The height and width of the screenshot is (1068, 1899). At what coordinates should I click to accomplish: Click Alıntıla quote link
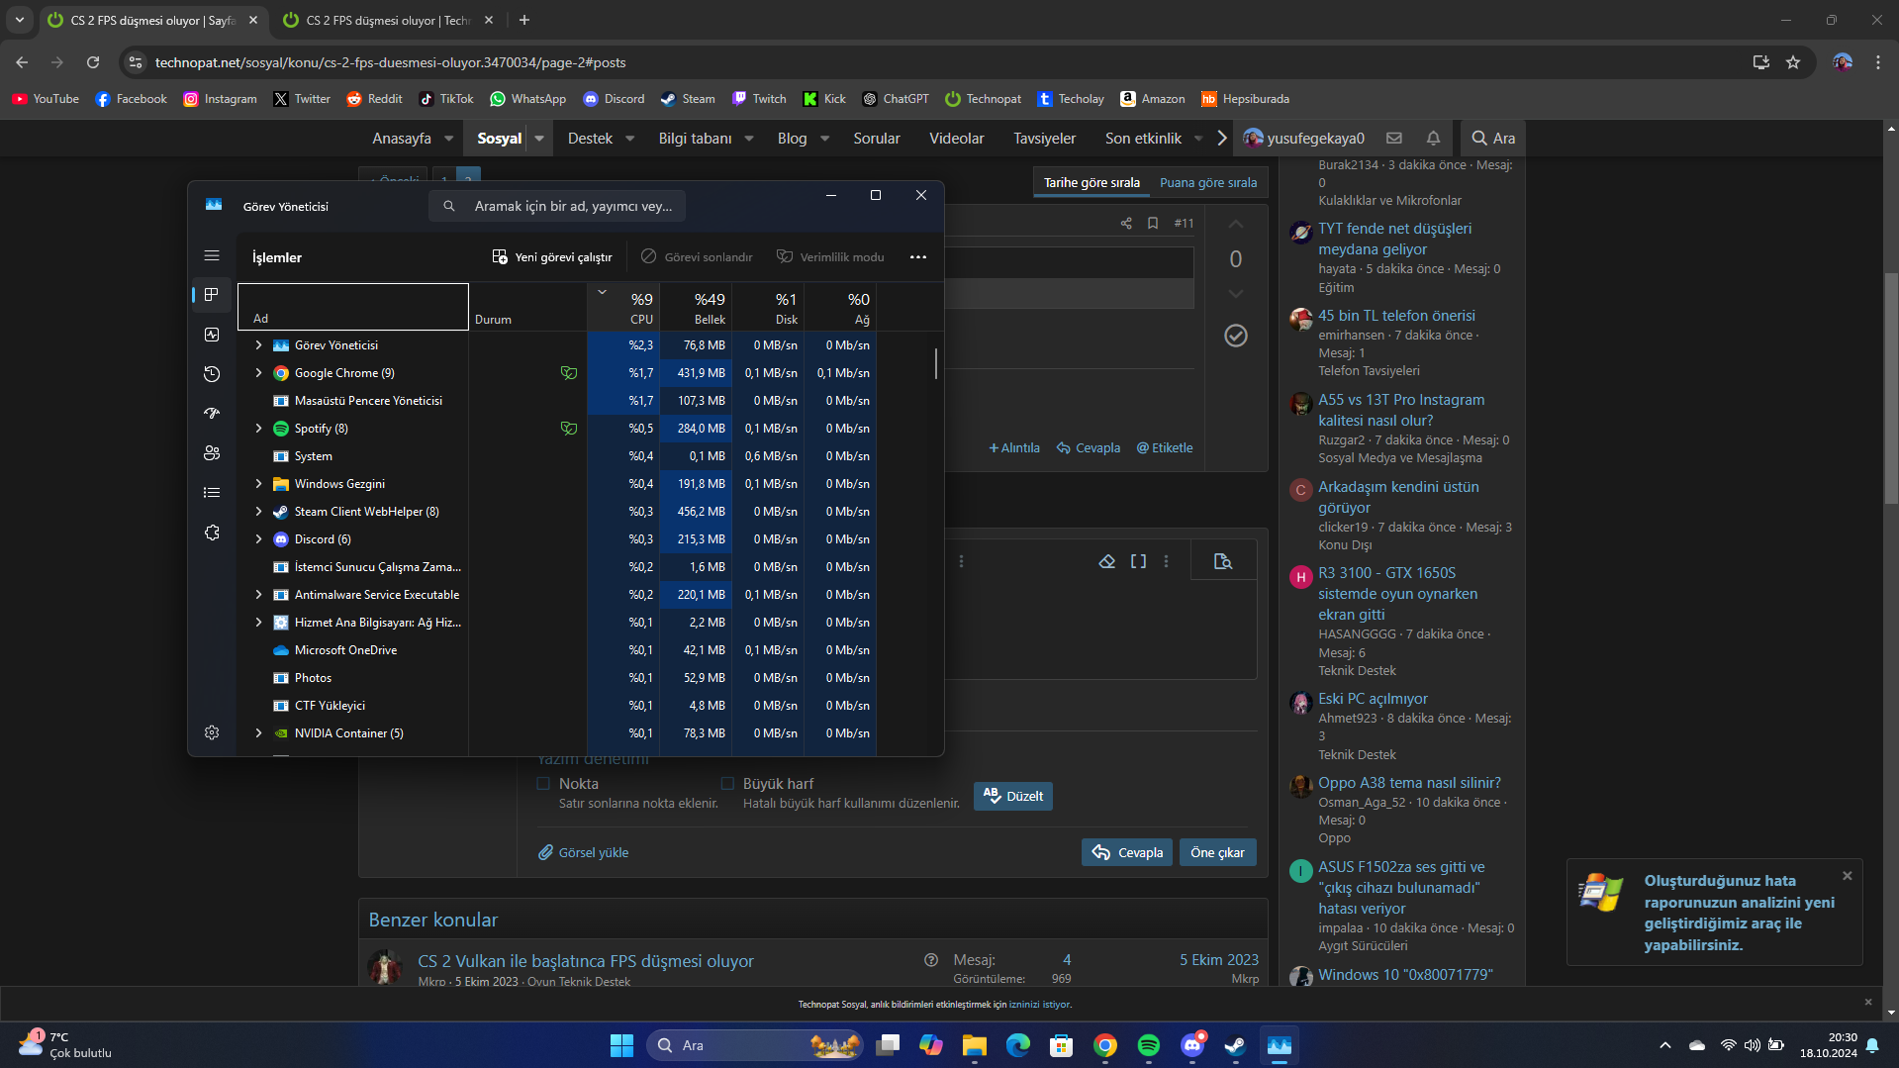(x=1014, y=447)
